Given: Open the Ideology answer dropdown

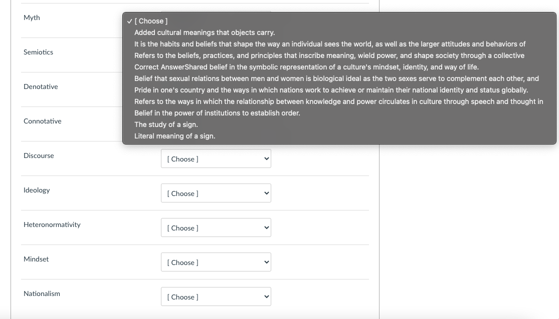Looking at the screenshot, I should [216, 193].
